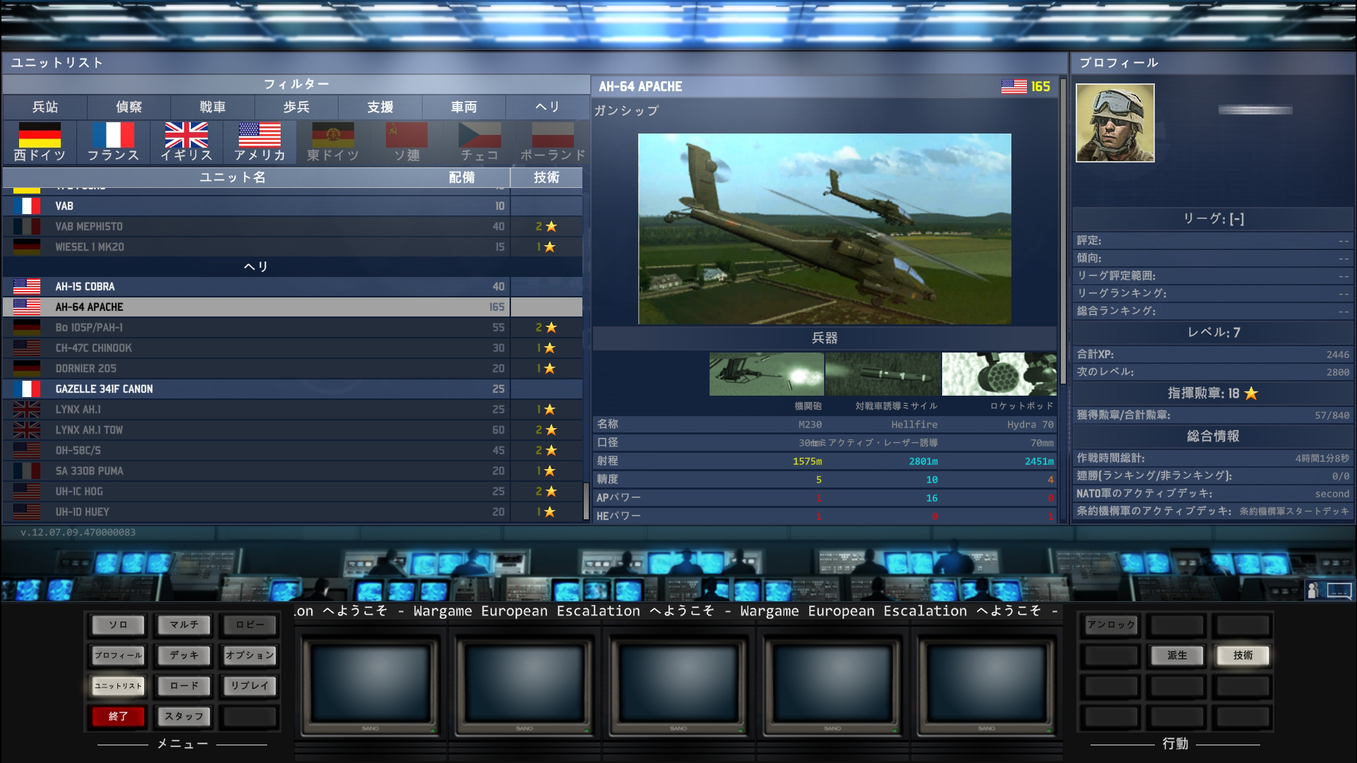Sort list by 配備 column header
Image resolution: width=1357 pixels, height=763 pixels.
tap(462, 177)
